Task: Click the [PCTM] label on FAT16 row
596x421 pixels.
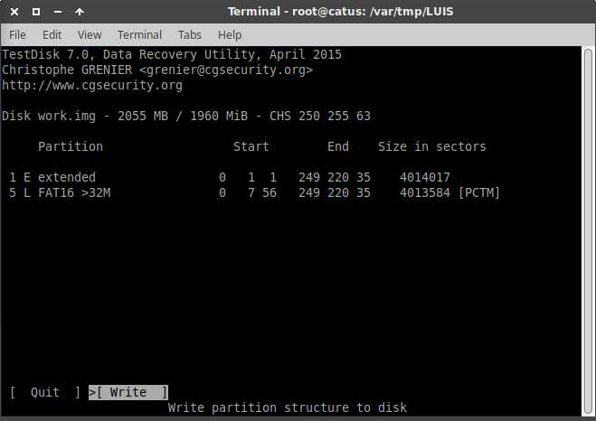Action: [x=478, y=193]
